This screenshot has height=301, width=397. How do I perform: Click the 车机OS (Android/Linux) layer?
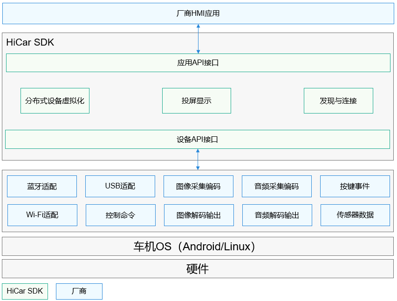click(198, 247)
